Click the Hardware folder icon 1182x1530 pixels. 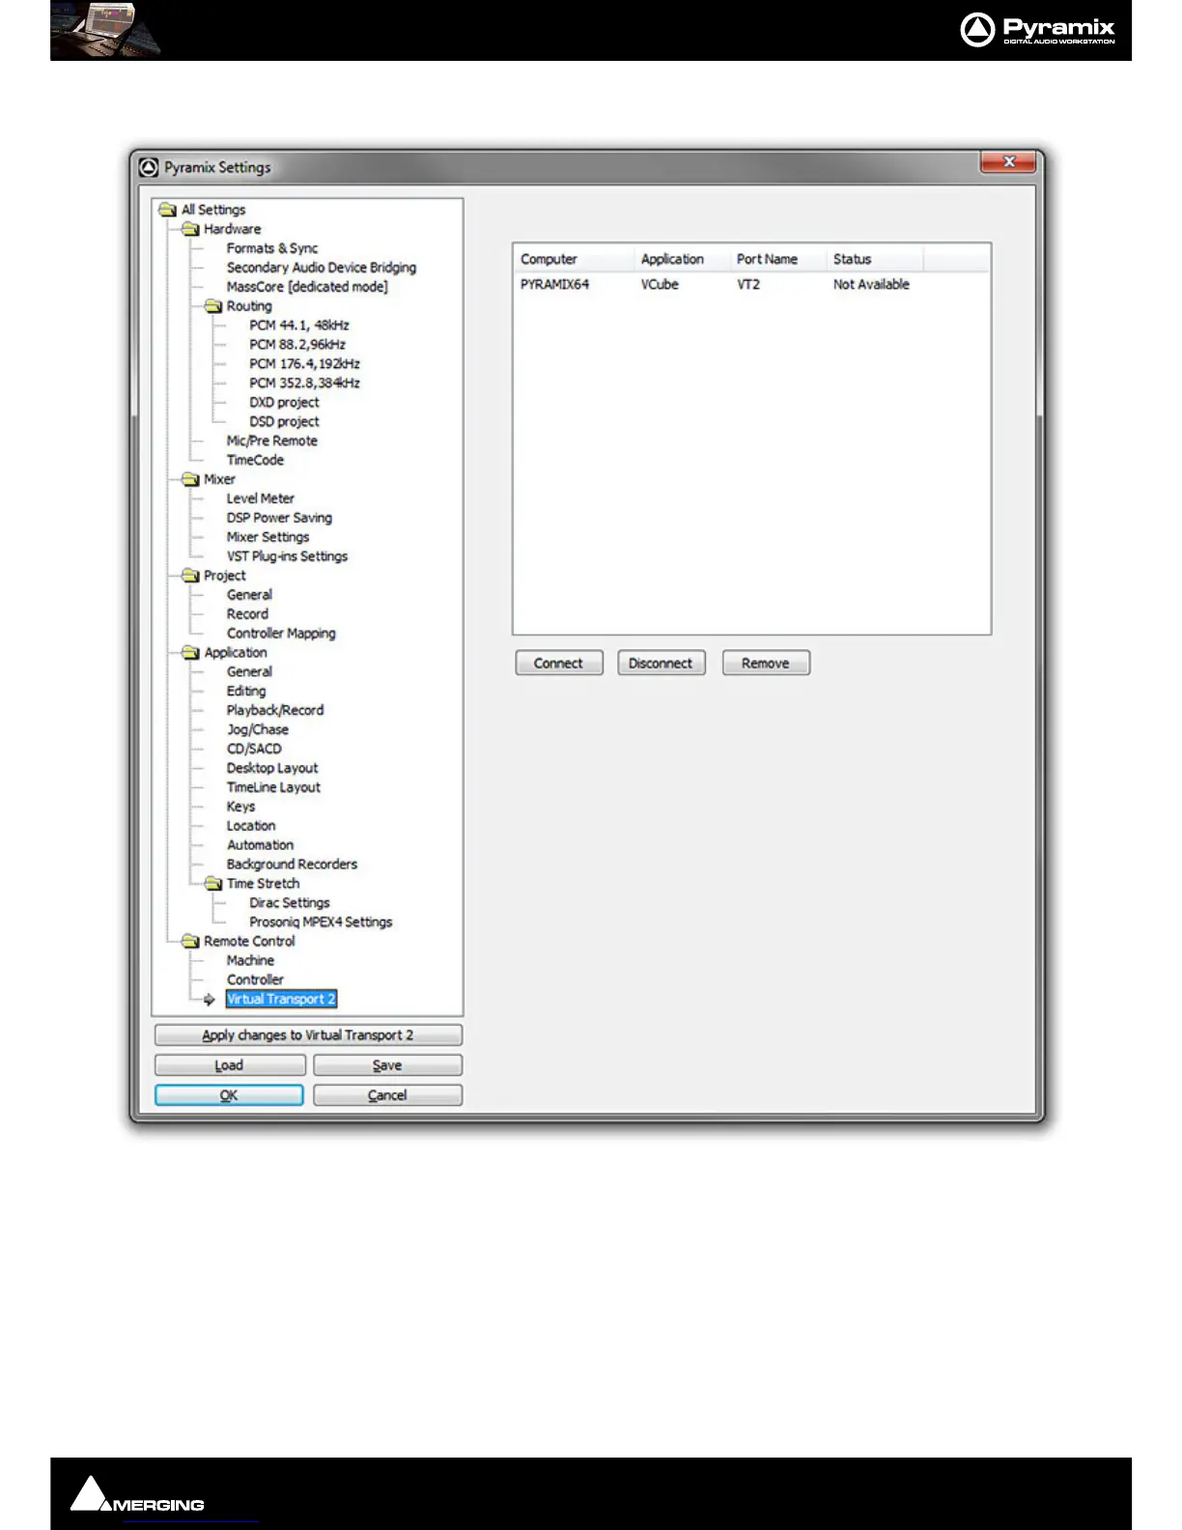coord(190,229)
